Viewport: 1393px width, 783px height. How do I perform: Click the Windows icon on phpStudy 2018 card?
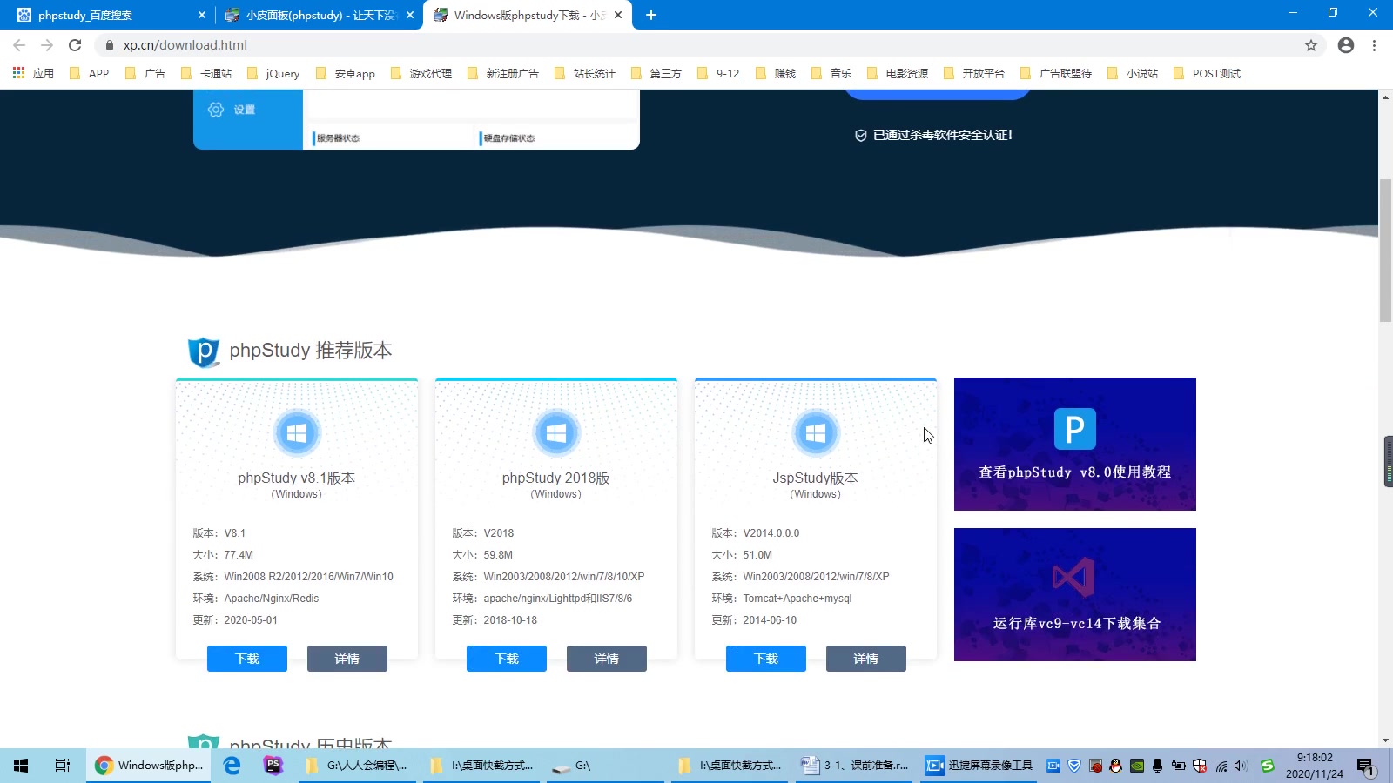(556, 432)
